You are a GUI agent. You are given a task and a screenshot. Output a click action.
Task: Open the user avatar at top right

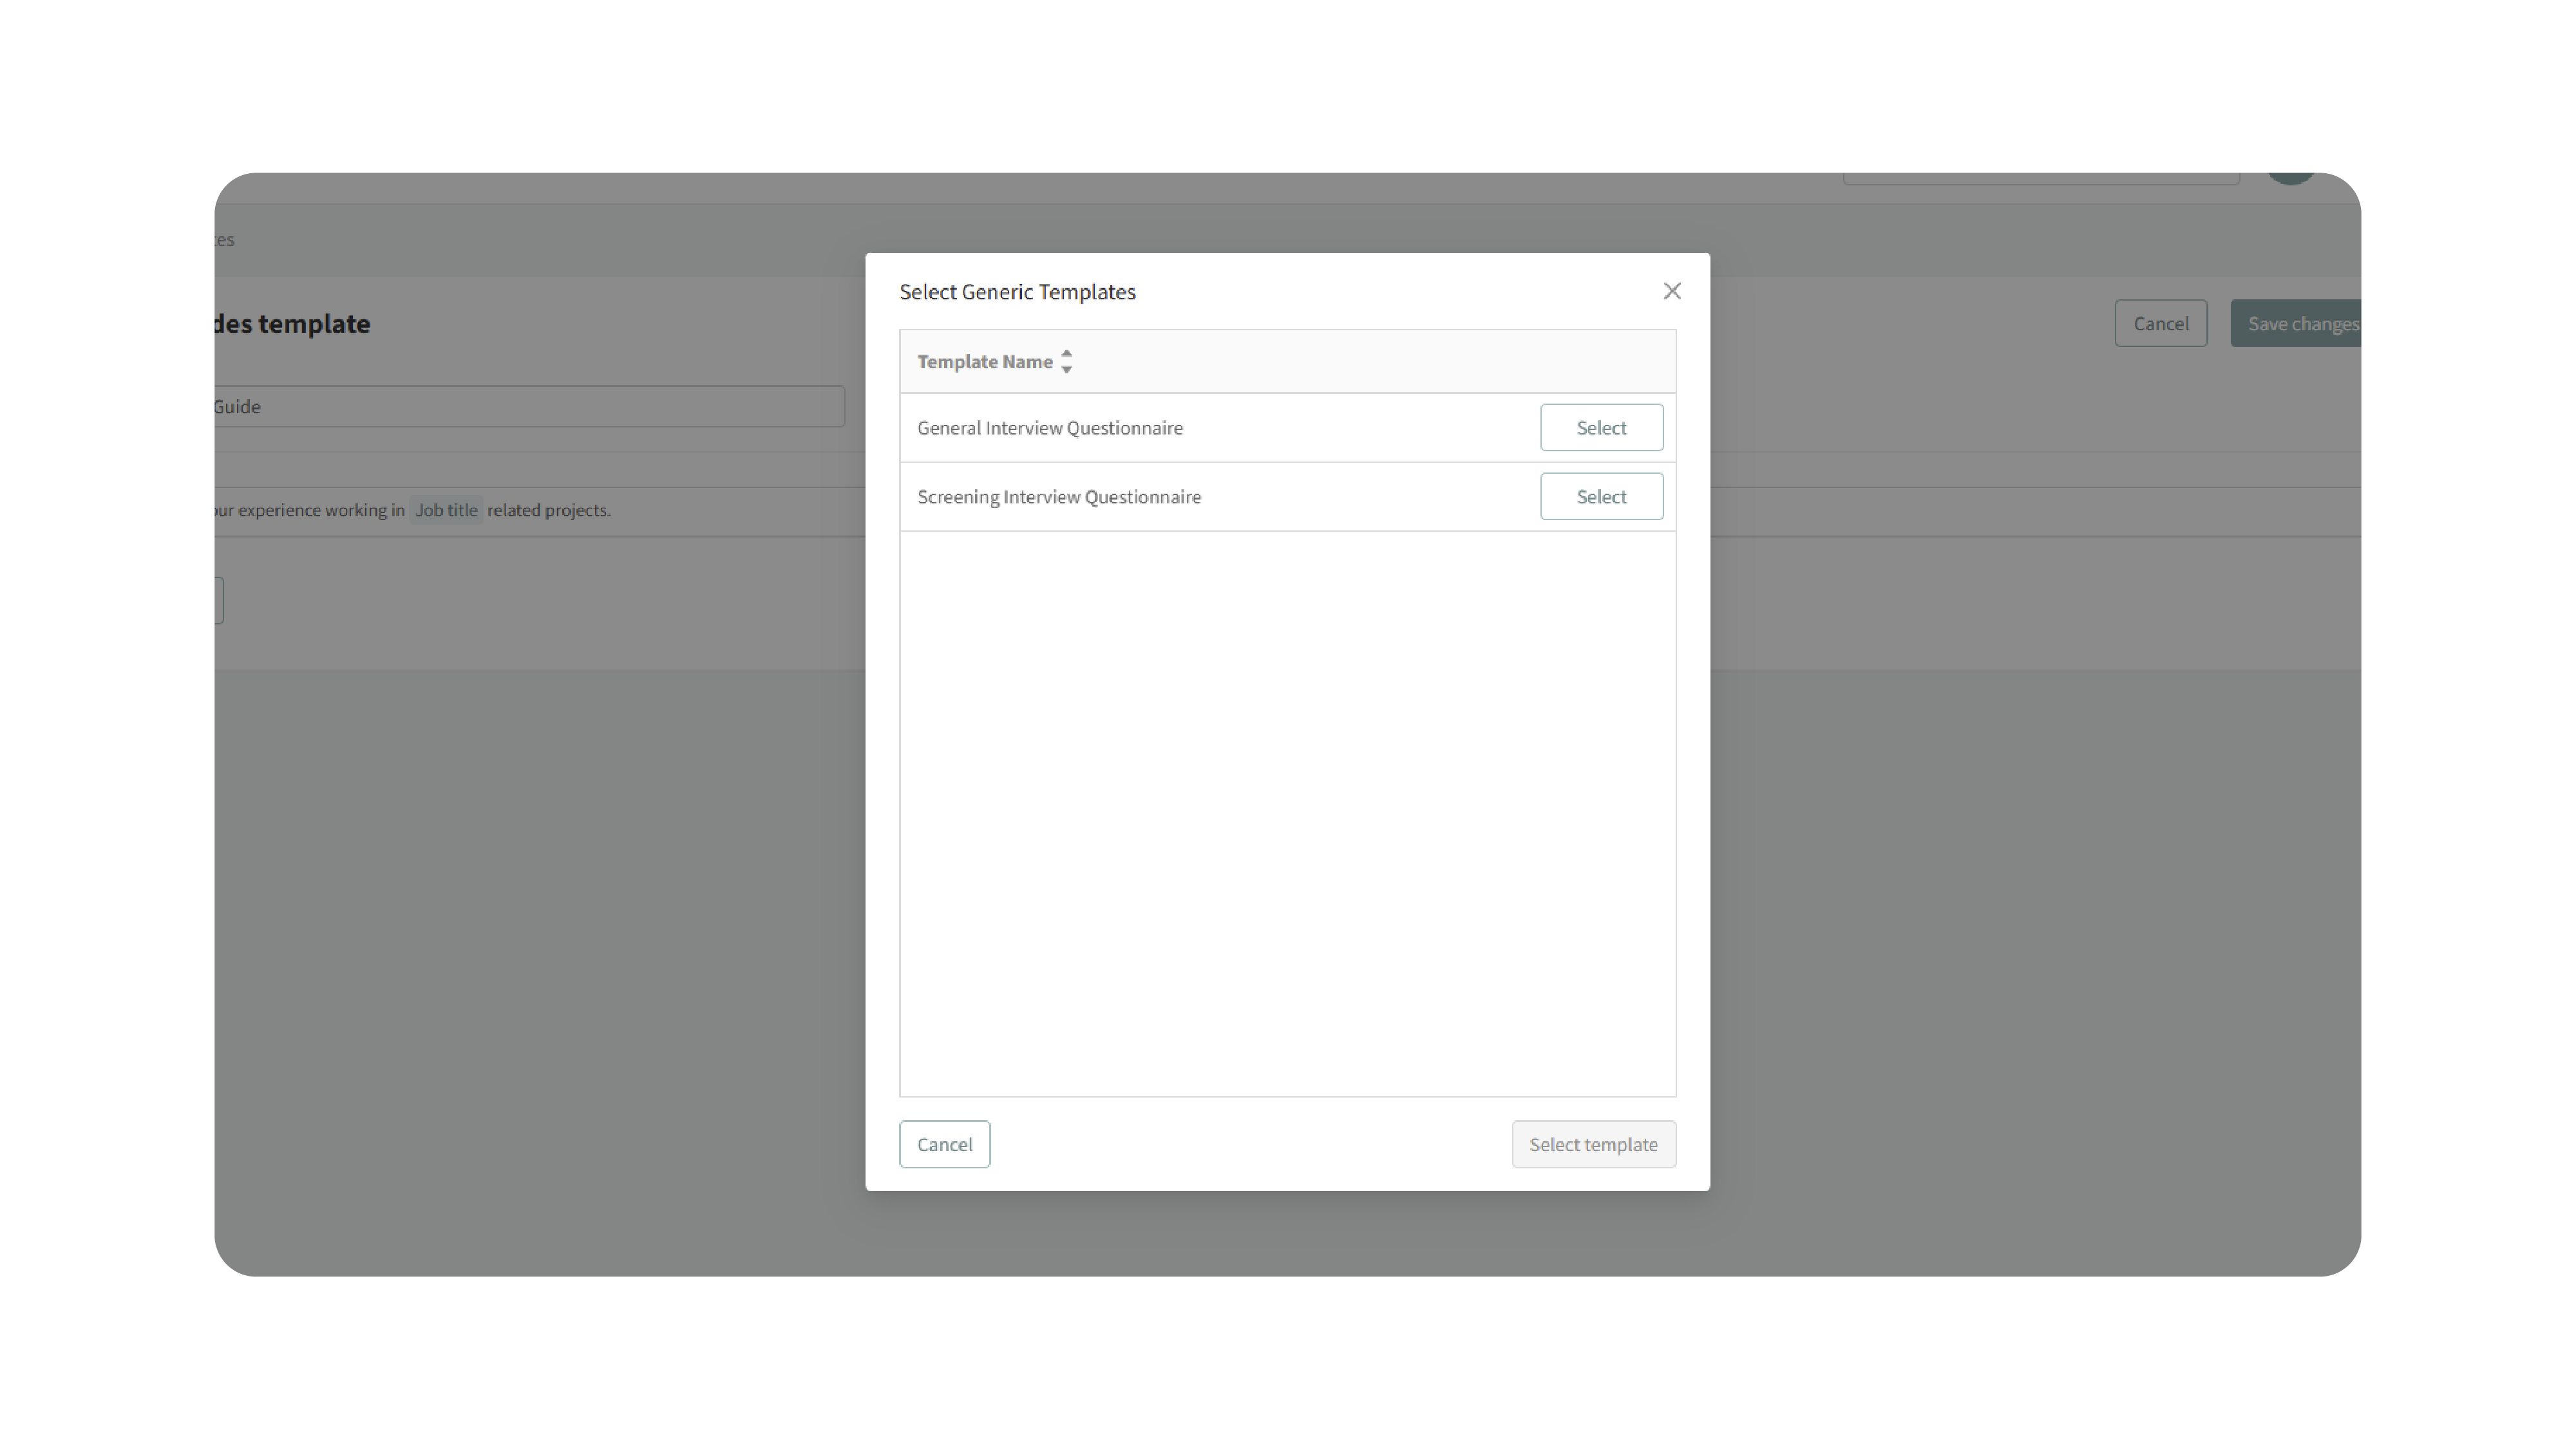tap(2290, 177)
